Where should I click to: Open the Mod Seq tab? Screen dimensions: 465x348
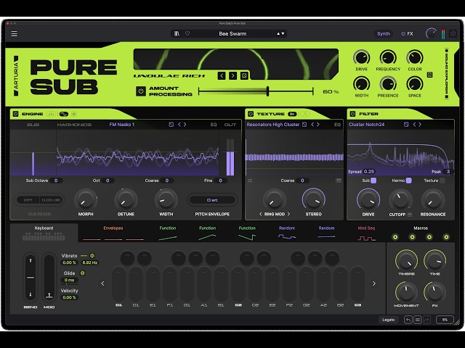point(366,233)
